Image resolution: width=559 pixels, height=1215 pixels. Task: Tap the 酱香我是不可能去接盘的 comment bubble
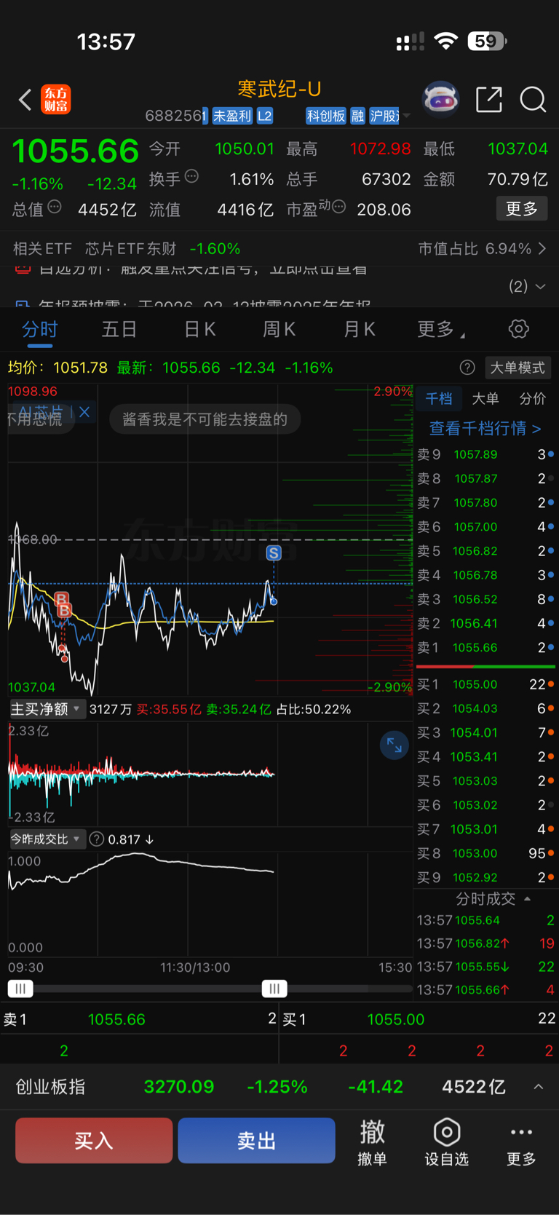tap(205, 419)
